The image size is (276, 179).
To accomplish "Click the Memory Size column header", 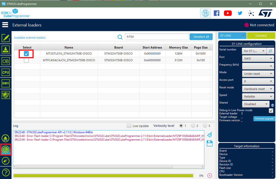I will 178,47.
